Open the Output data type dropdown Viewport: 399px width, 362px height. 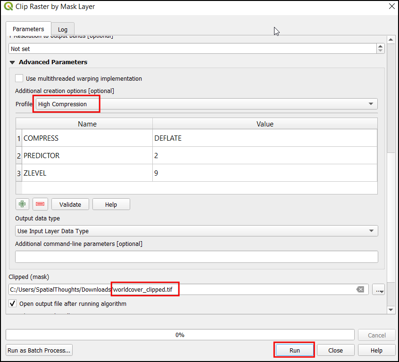coord(196,231)
